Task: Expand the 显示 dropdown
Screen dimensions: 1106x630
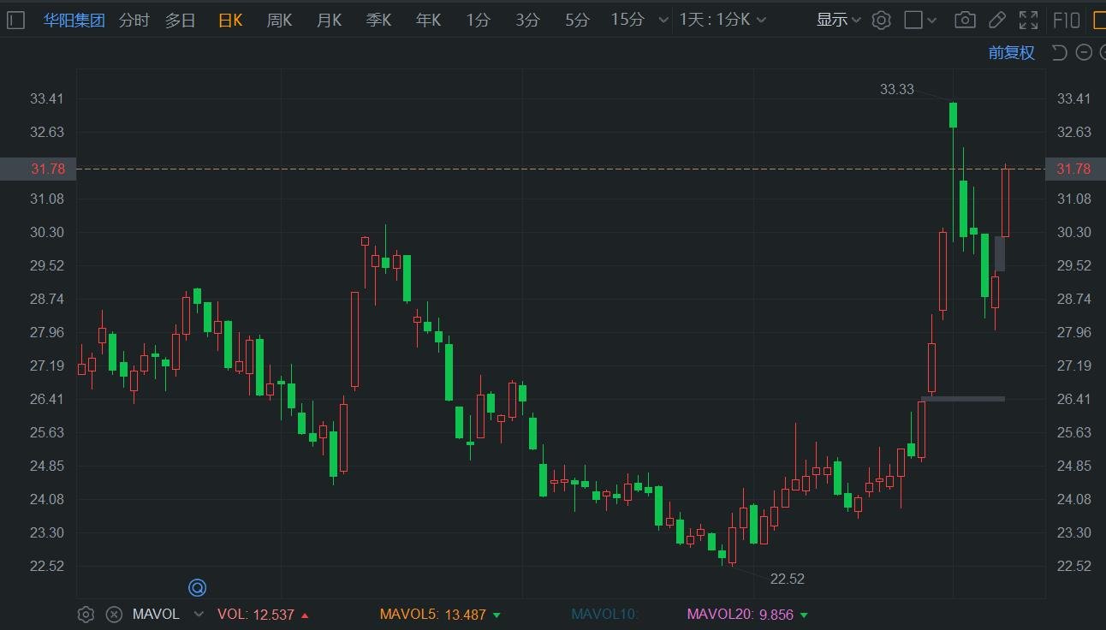Action: pyautogui.click(x=838, y=21)
